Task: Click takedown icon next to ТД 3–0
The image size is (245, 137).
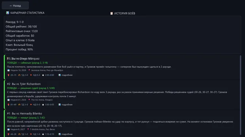Action: click(x=19, y=105)
